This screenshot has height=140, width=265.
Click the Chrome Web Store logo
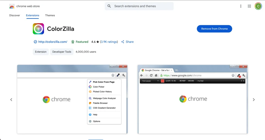12,6
